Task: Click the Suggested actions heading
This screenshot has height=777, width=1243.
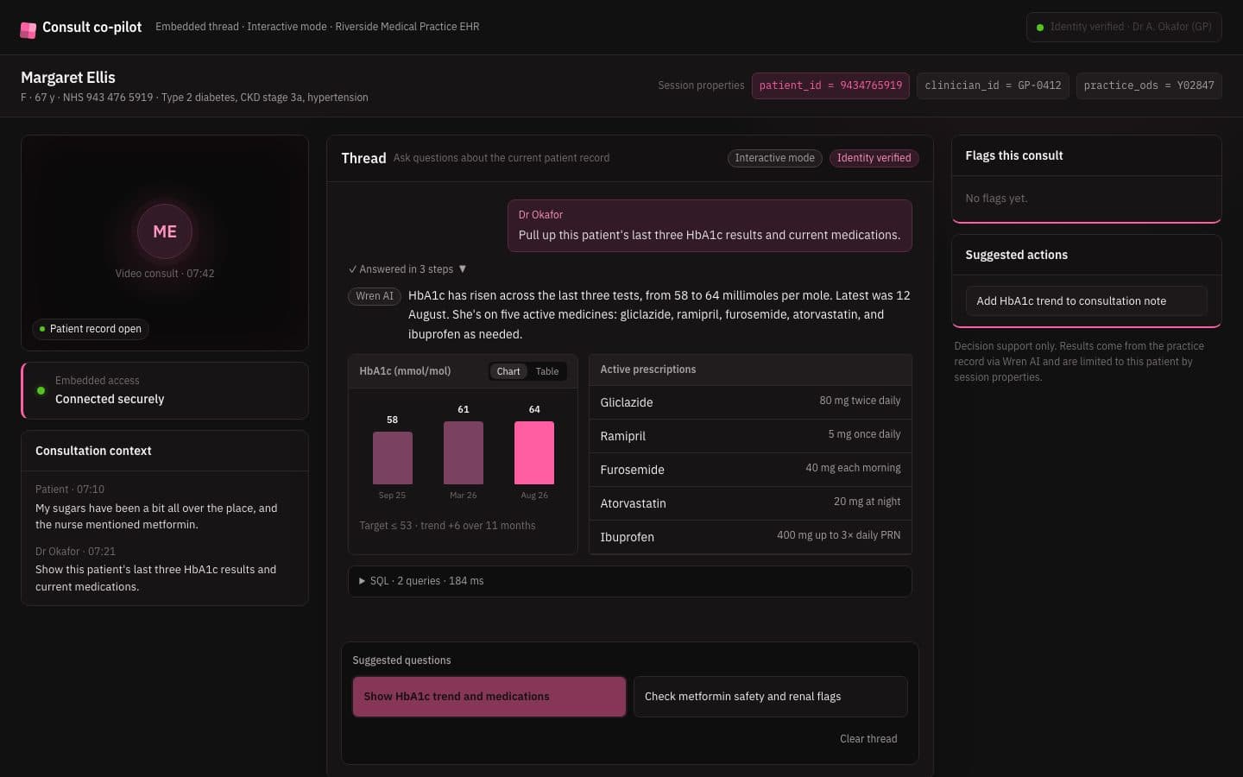Action: [1016, 256]
